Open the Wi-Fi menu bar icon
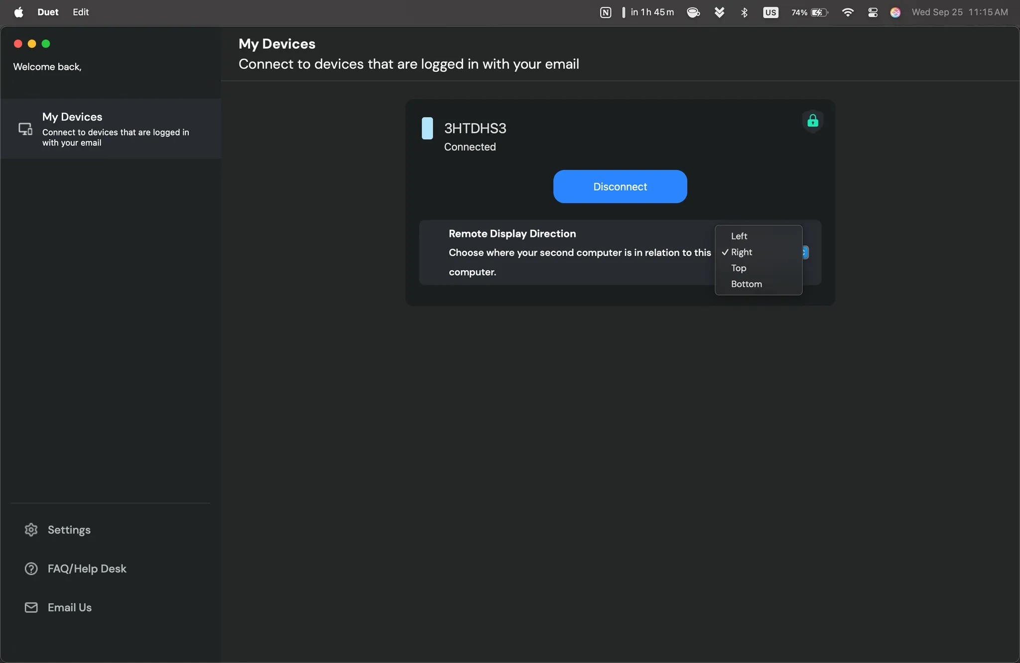This screenshot has width=1020, height=663. point(848,12)
